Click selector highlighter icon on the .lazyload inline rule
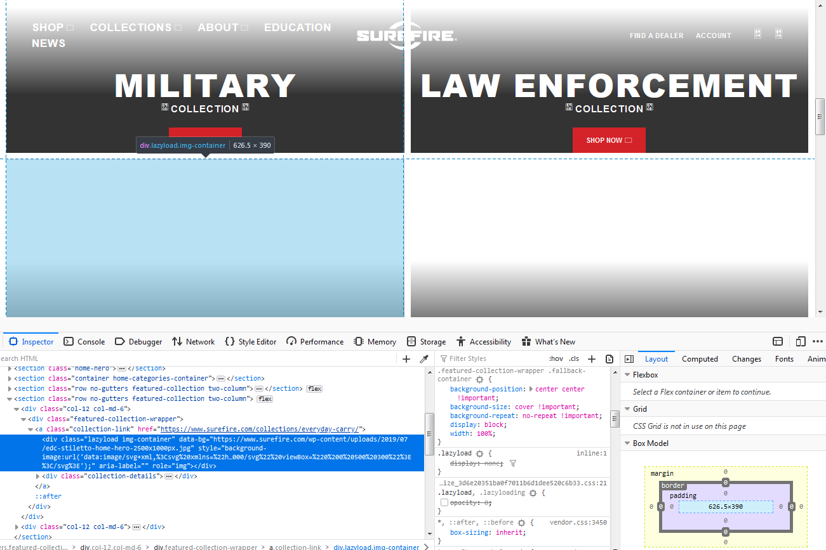 coord(479,454)
